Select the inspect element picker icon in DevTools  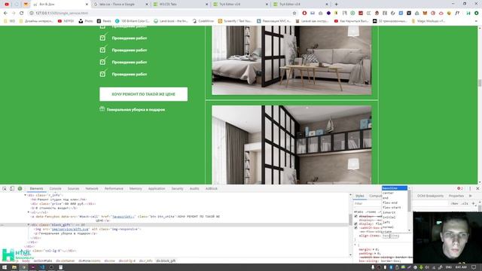(5, 188)
